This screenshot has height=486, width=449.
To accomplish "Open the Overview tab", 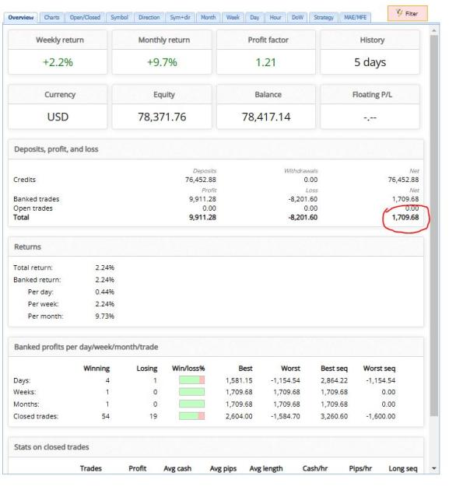I will point(21,17).
